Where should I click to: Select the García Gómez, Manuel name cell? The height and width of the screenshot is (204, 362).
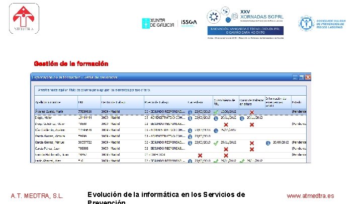pyautogui.click(x=56, y=142)
